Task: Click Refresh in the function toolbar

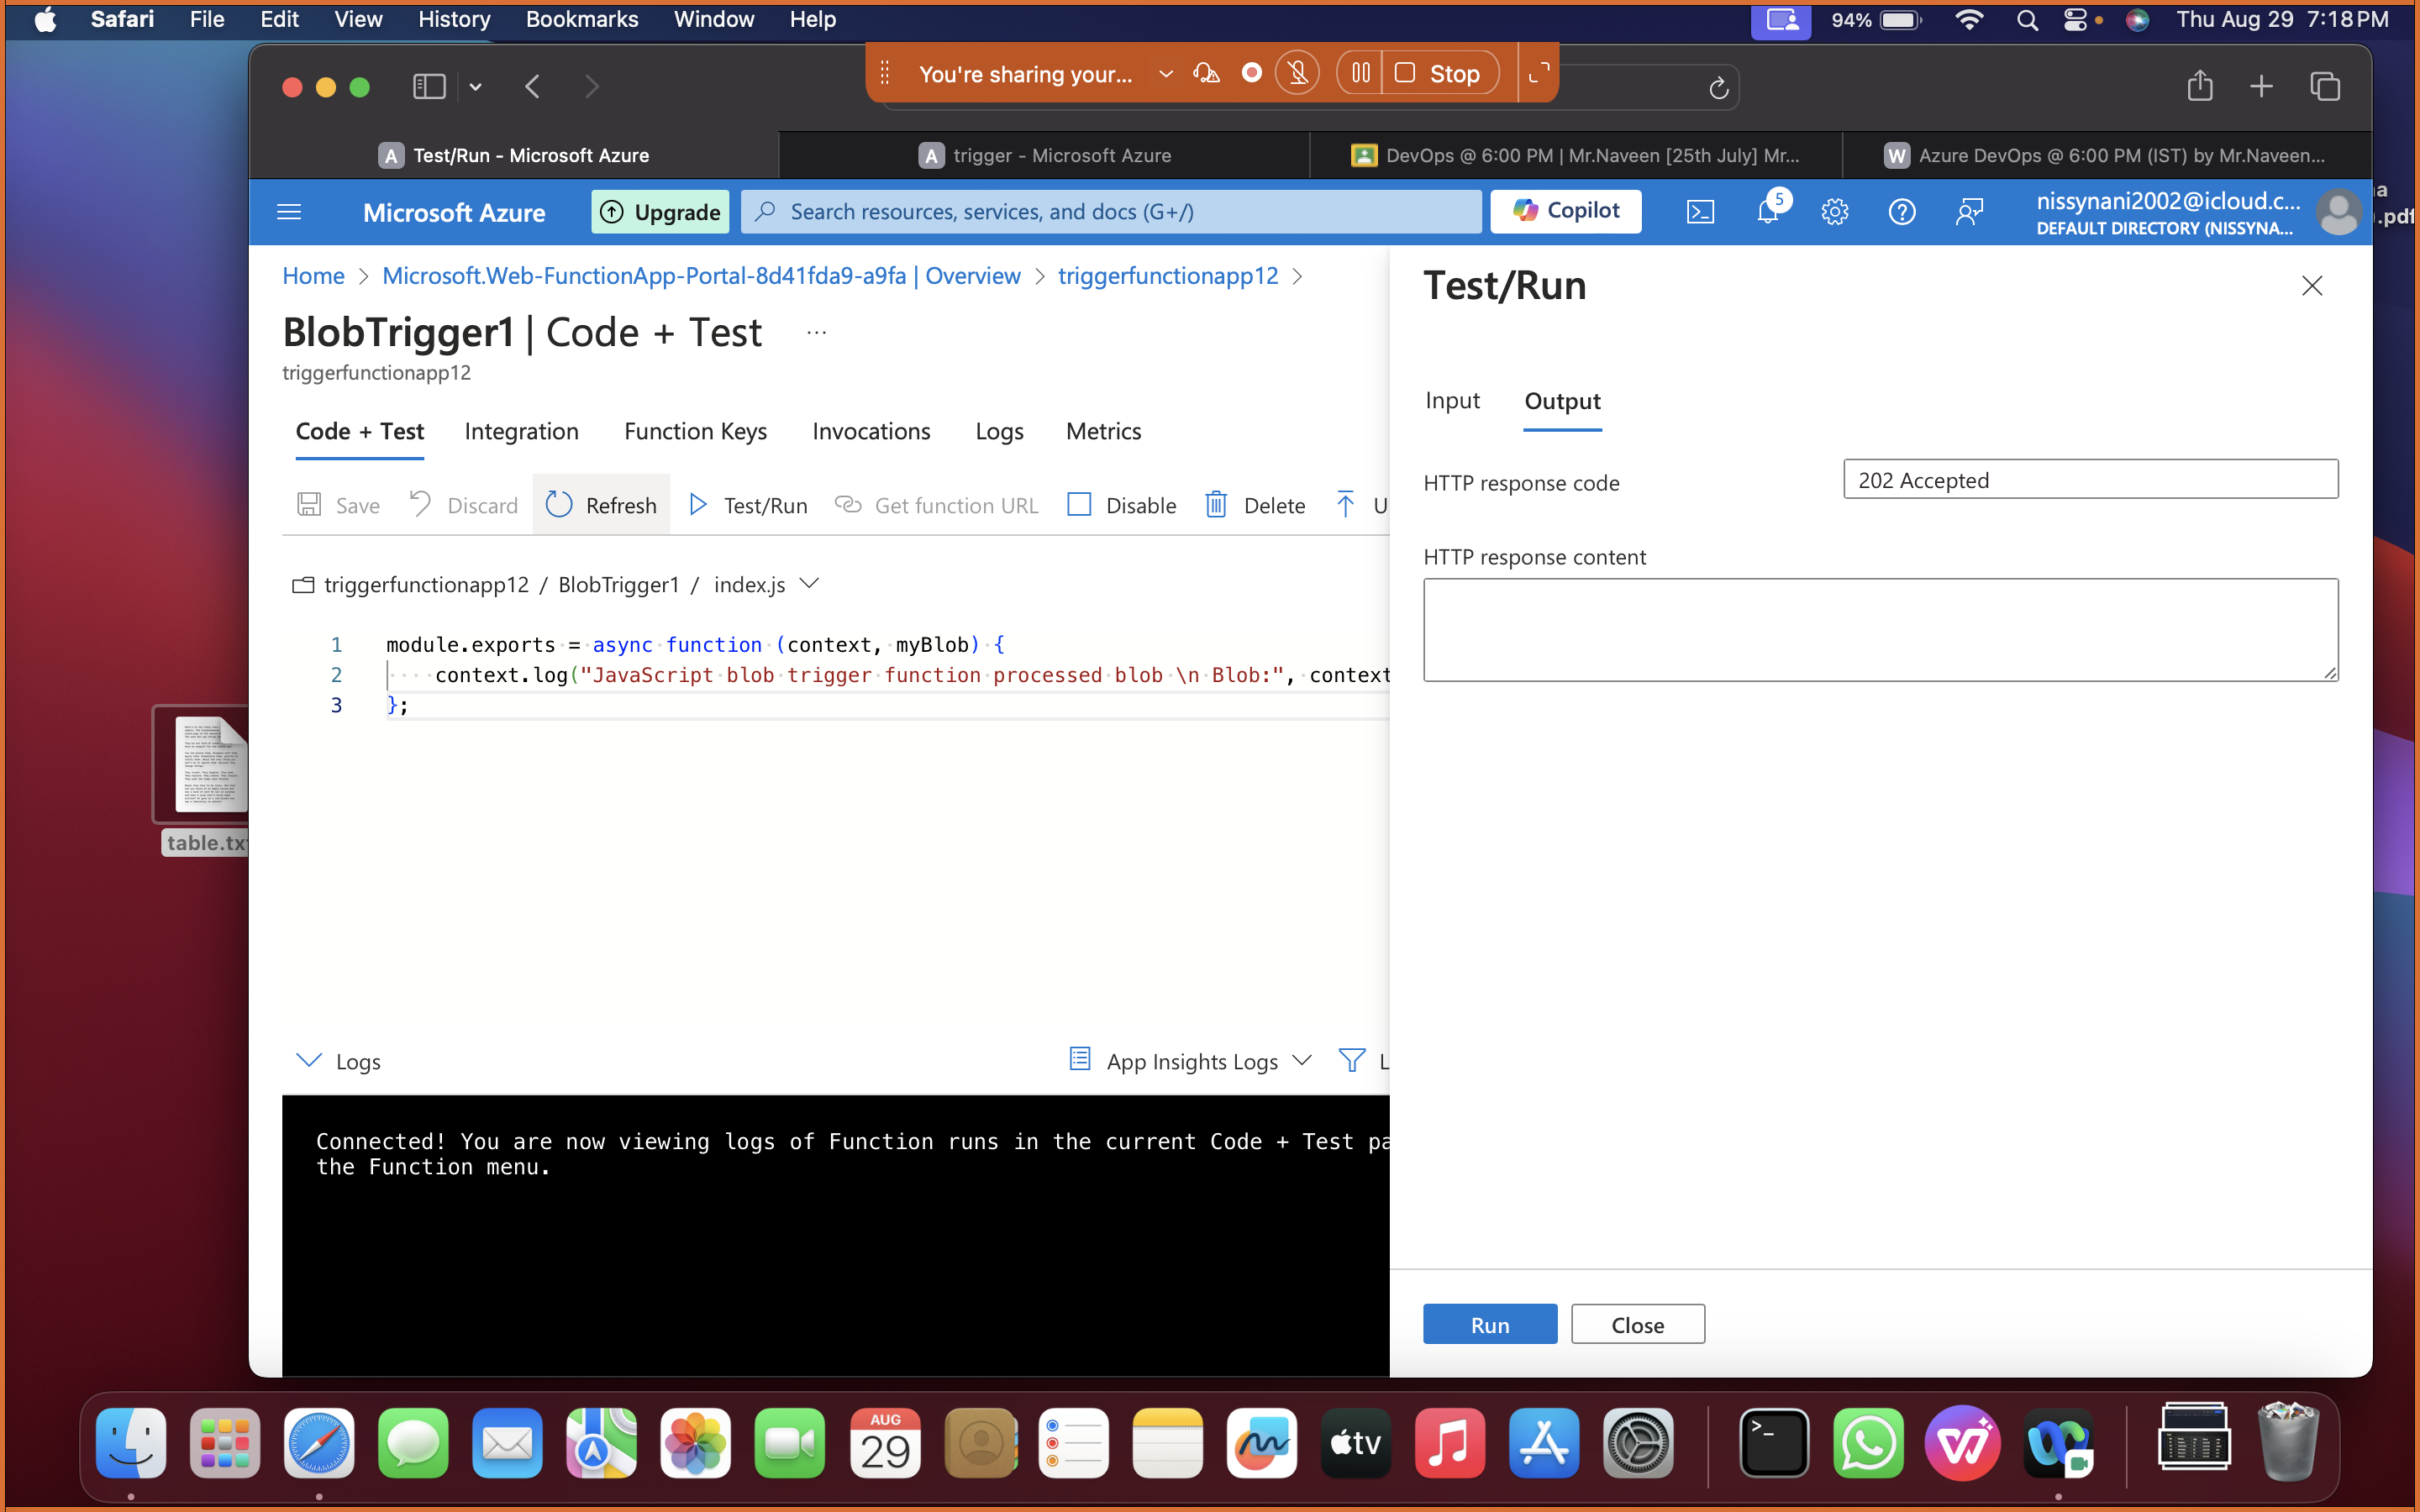Action: pos(601,505)
